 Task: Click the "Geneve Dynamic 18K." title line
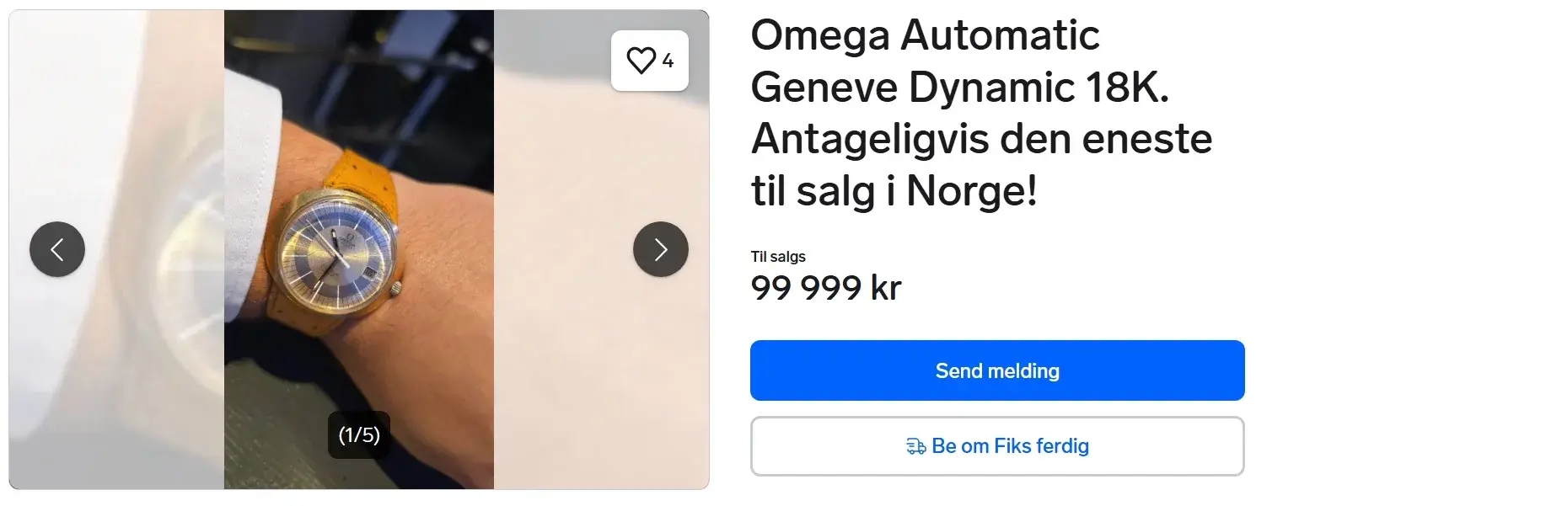[x=959, y=87]
